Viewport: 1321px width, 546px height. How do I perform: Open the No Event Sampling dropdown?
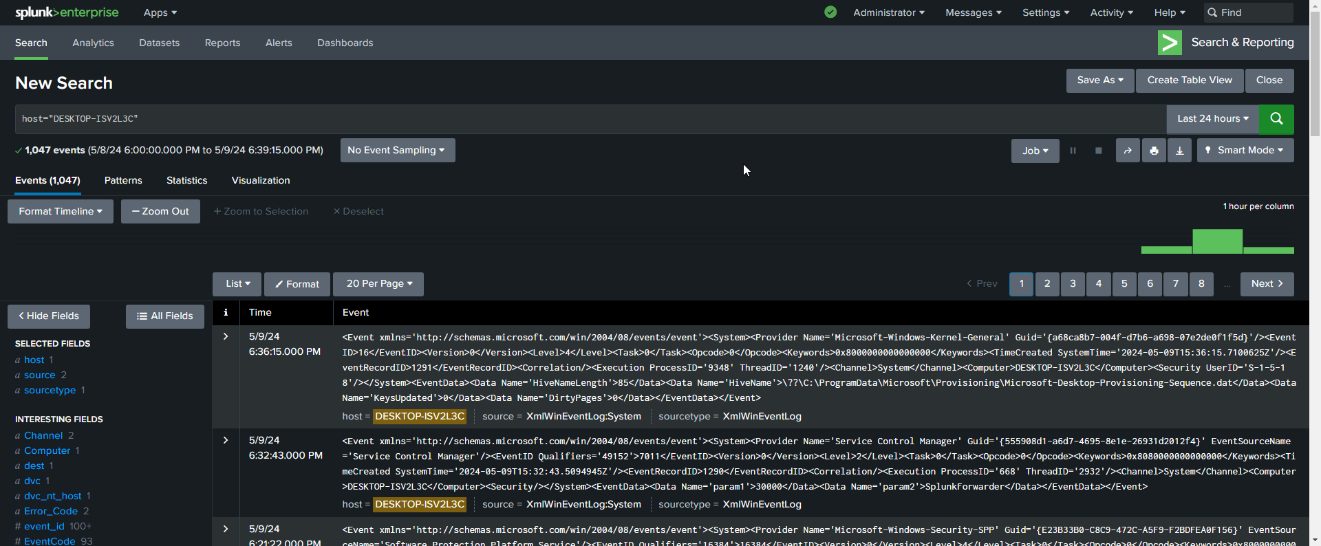click(x=398, y=151)
